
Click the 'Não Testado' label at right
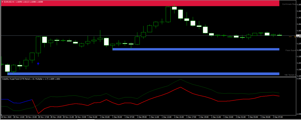click(290, 75)
